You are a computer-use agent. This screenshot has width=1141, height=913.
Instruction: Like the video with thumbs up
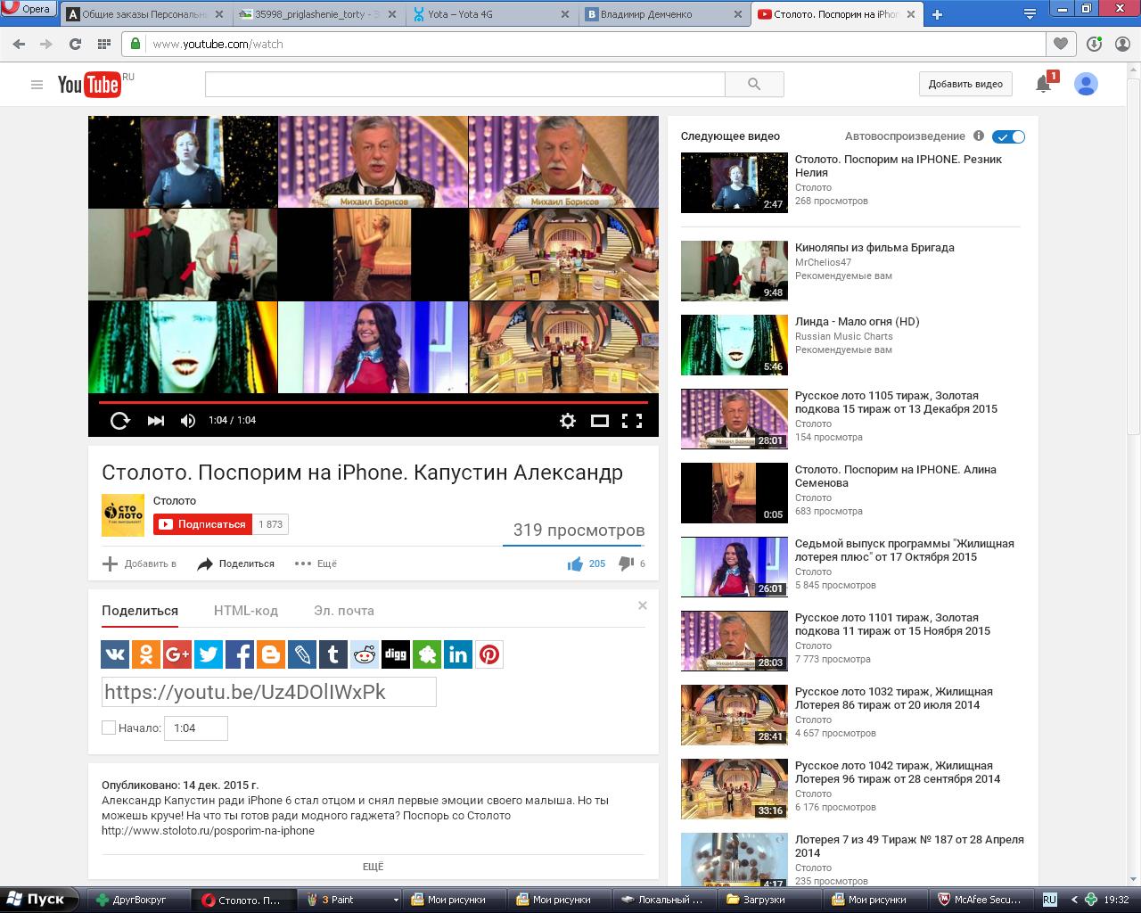click(x=575, y=563)
